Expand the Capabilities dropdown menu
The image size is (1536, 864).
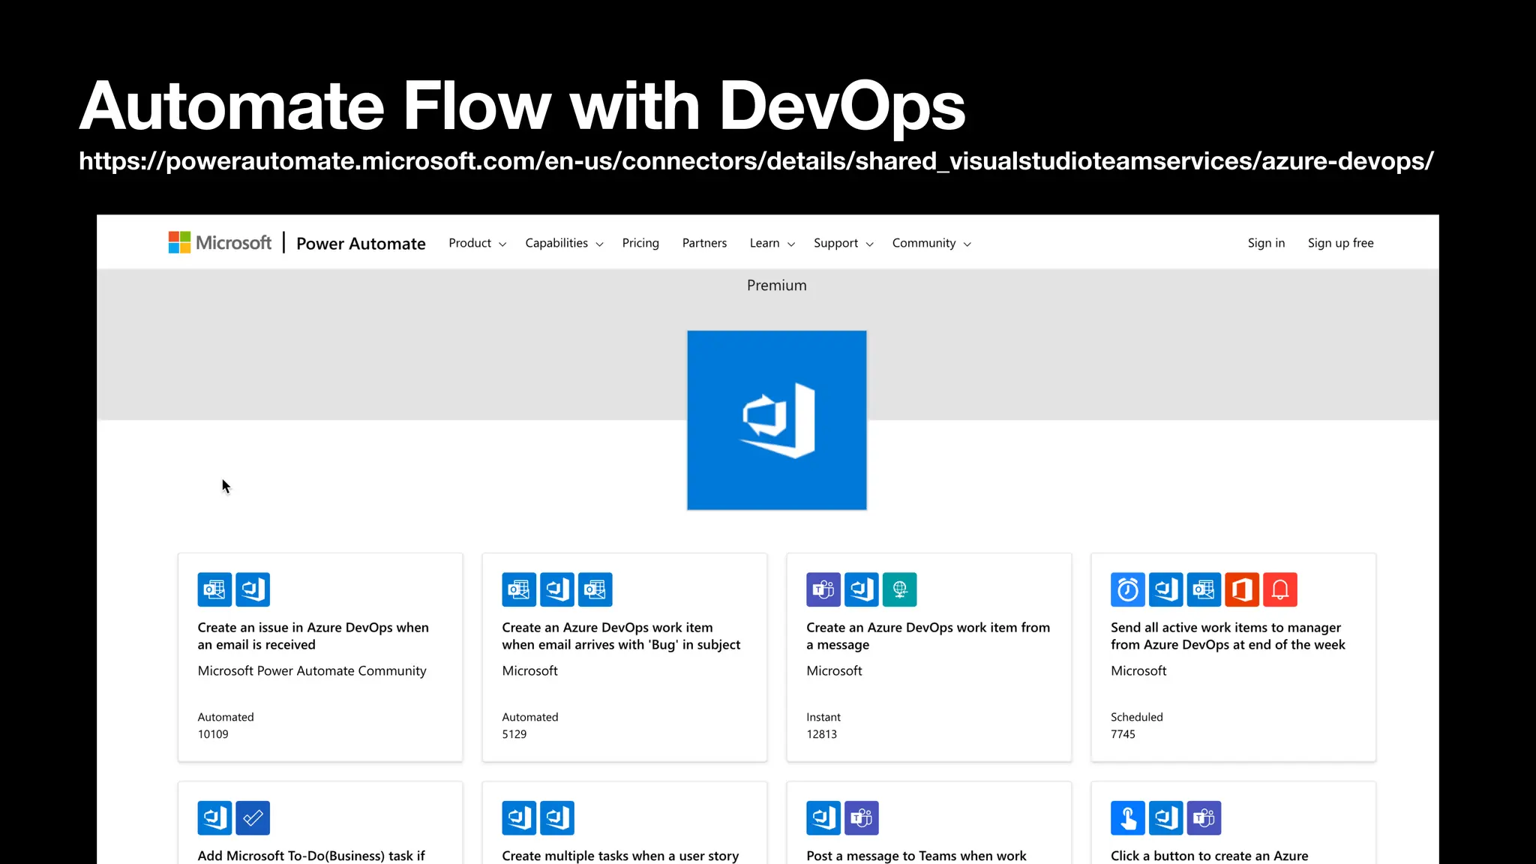[564, 243]
